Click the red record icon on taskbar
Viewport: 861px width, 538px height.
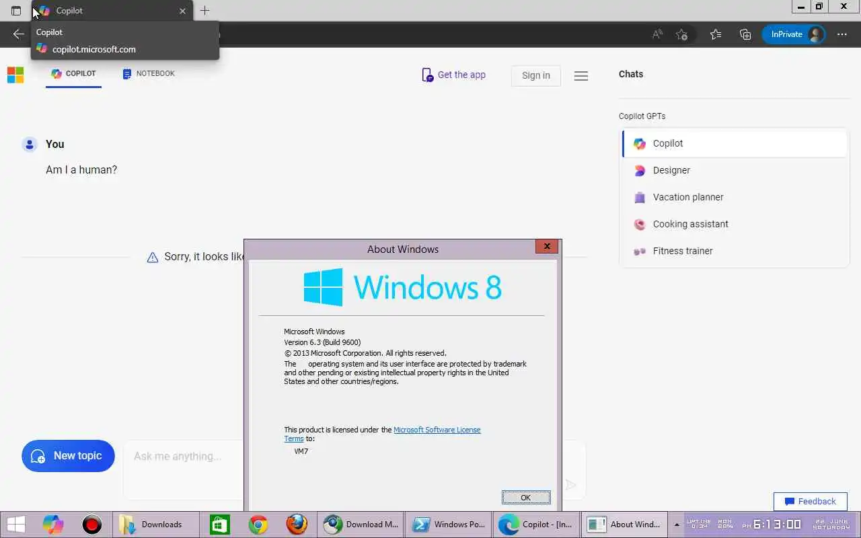91,525
